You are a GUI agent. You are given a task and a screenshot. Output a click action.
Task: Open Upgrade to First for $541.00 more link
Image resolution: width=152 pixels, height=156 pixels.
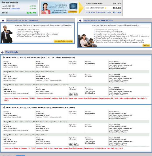coord(98,20)
